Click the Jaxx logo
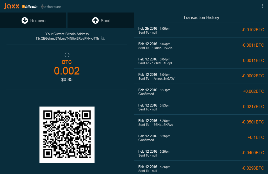The width and height of the screenshot is (268, 174). 11,6
